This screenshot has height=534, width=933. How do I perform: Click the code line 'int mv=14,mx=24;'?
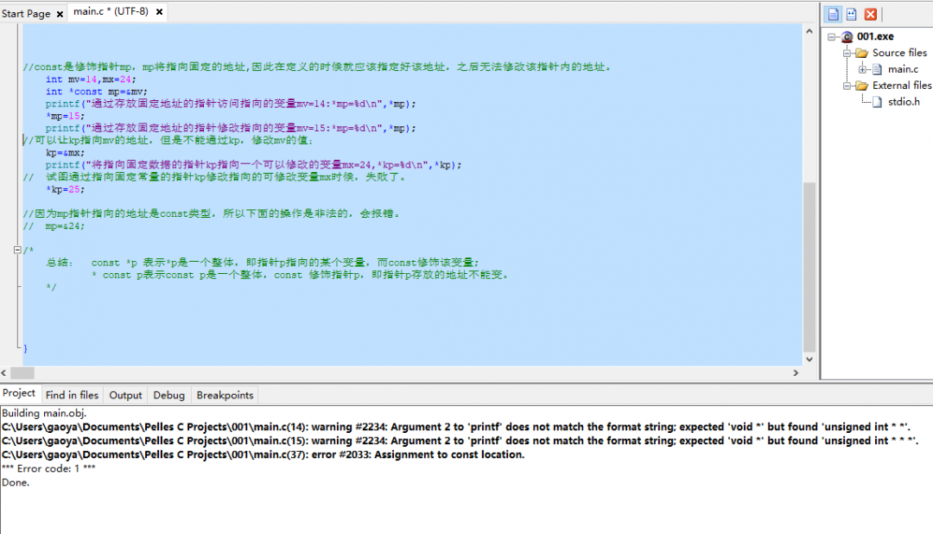[91, 79]
